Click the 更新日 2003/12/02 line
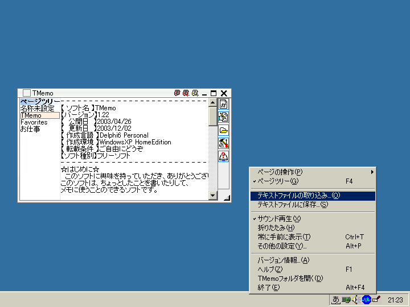Screen dimensions: 410x307 click(96, 128)
